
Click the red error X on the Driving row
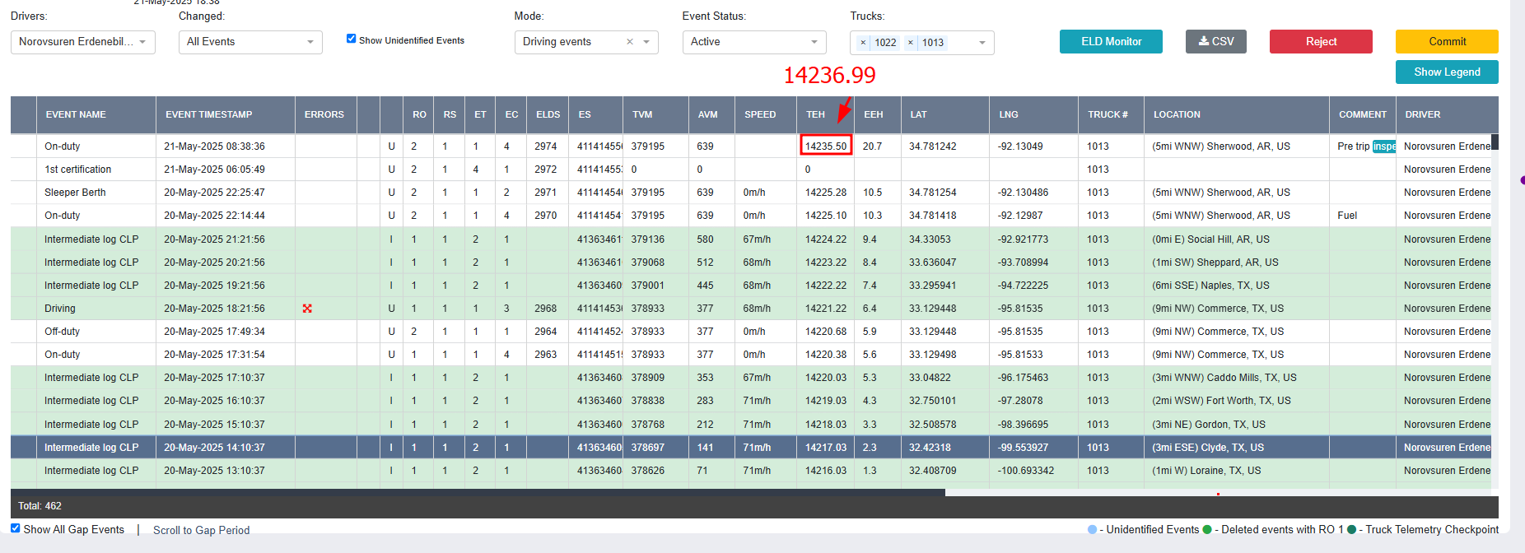point(307,309)
